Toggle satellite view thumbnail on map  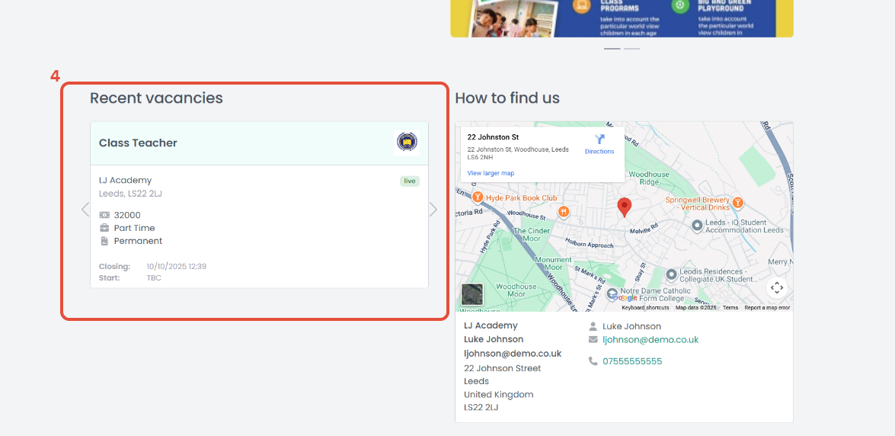tap(472, 294)
